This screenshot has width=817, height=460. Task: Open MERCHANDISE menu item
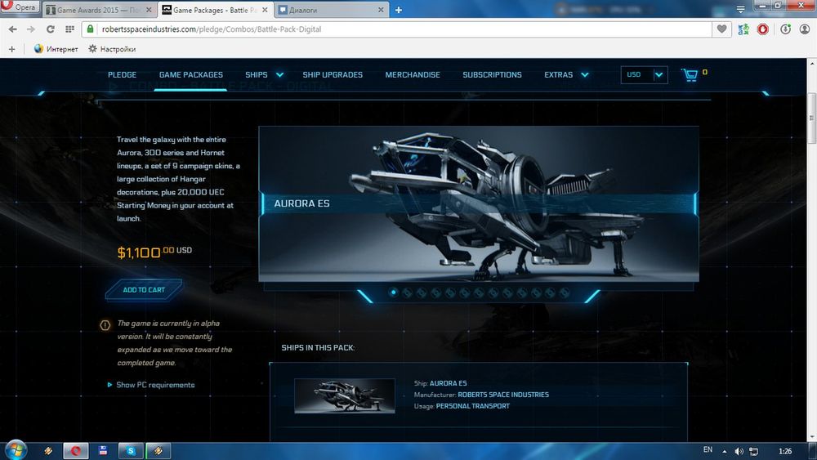point(413,75)
